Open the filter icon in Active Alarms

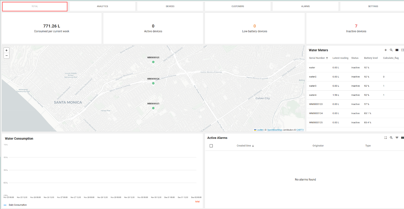(x=397, y=137)
